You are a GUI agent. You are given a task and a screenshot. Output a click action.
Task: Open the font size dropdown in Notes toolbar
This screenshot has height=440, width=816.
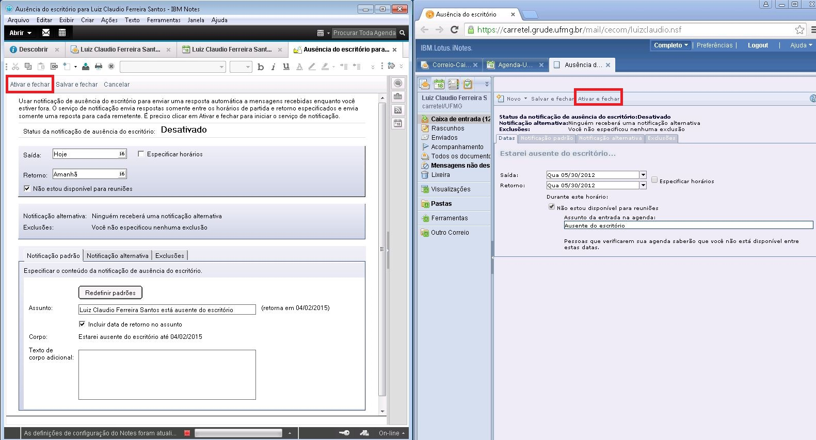(248, 67)
